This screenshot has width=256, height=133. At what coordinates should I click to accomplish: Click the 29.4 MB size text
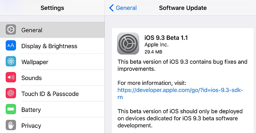point(153,52)
